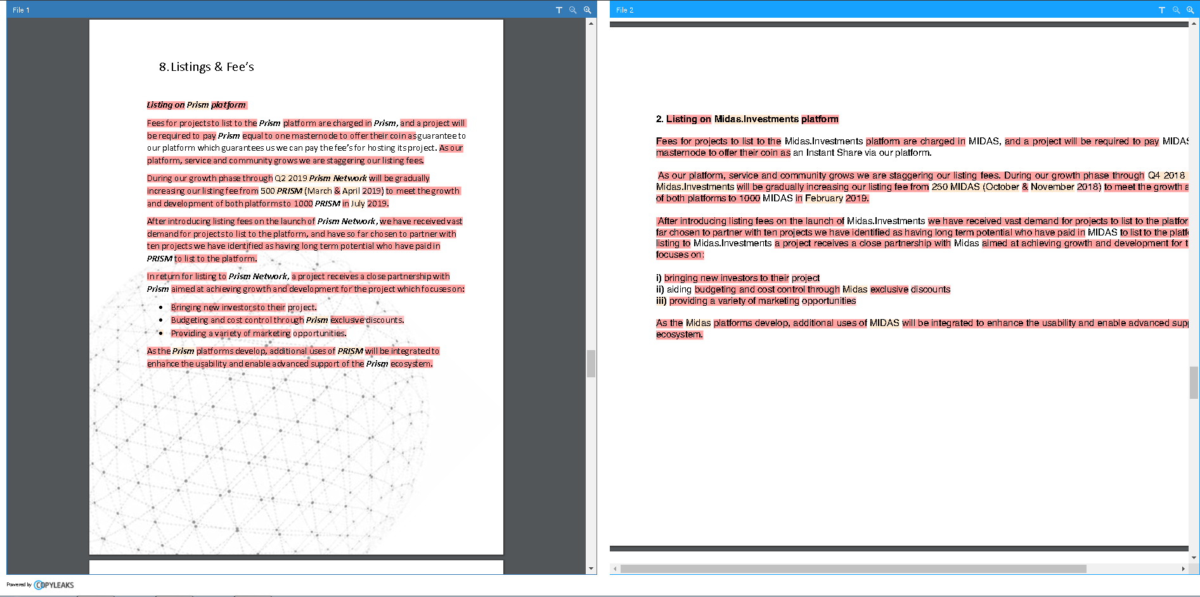This screenshot has width=1200, height=597.
Task: Click 'In return for listing to' text in File 1
Action: [186, 277]
